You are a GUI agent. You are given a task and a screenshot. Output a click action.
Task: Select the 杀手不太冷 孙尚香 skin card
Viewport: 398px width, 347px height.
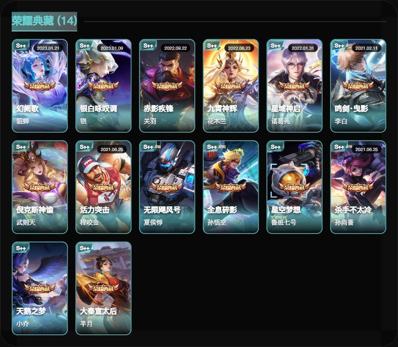[x=358, y=187]
